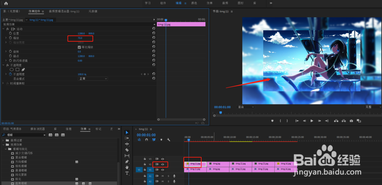Open the 媒体浏览器 media browser tab
The height and width of the screenshot is (185, 382).
(x=37, y=129)
